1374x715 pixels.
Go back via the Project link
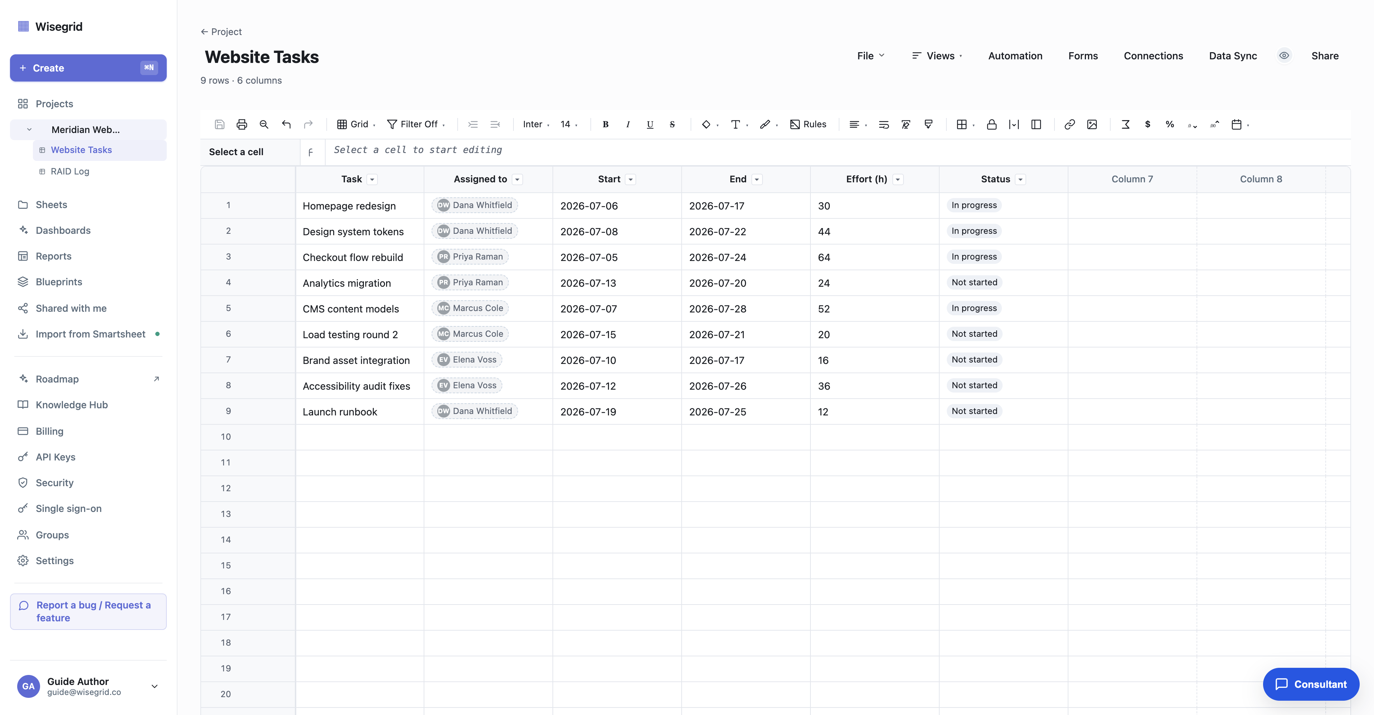click(221, 32)
